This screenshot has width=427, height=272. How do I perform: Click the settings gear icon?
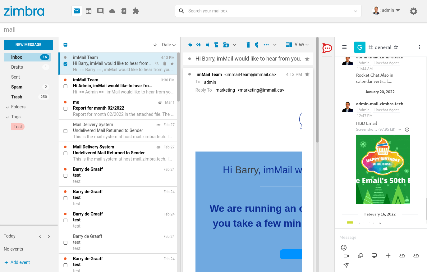[x=413, y=11]
